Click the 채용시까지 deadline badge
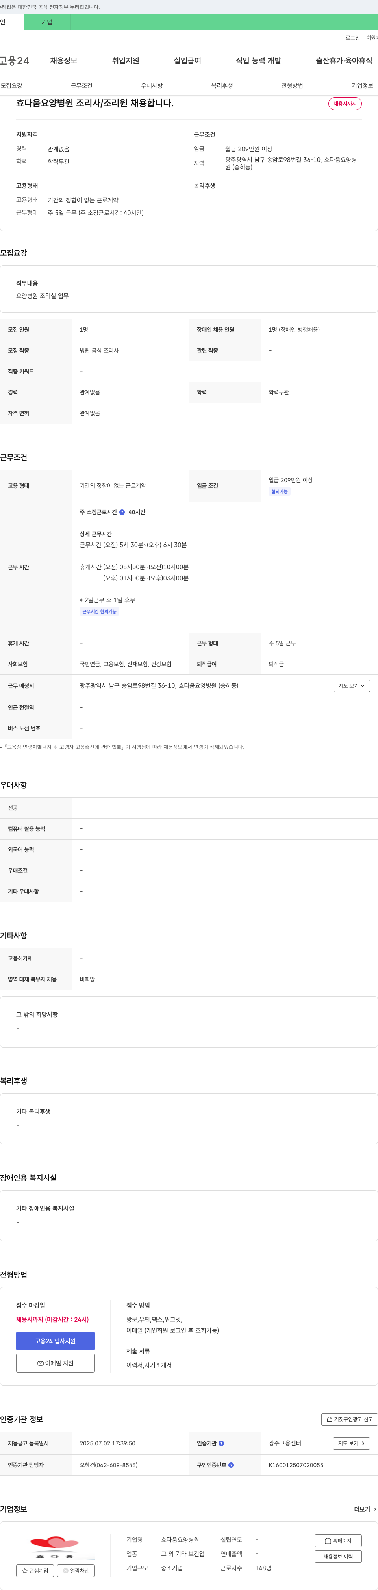The width and height of the screenshot is (378, 1590). pyautogui.click(x=345, y=104)
